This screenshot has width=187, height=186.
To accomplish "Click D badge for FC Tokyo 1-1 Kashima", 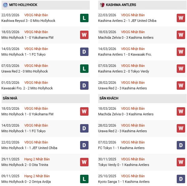I will pyautogui.click(x=181, y=145).
